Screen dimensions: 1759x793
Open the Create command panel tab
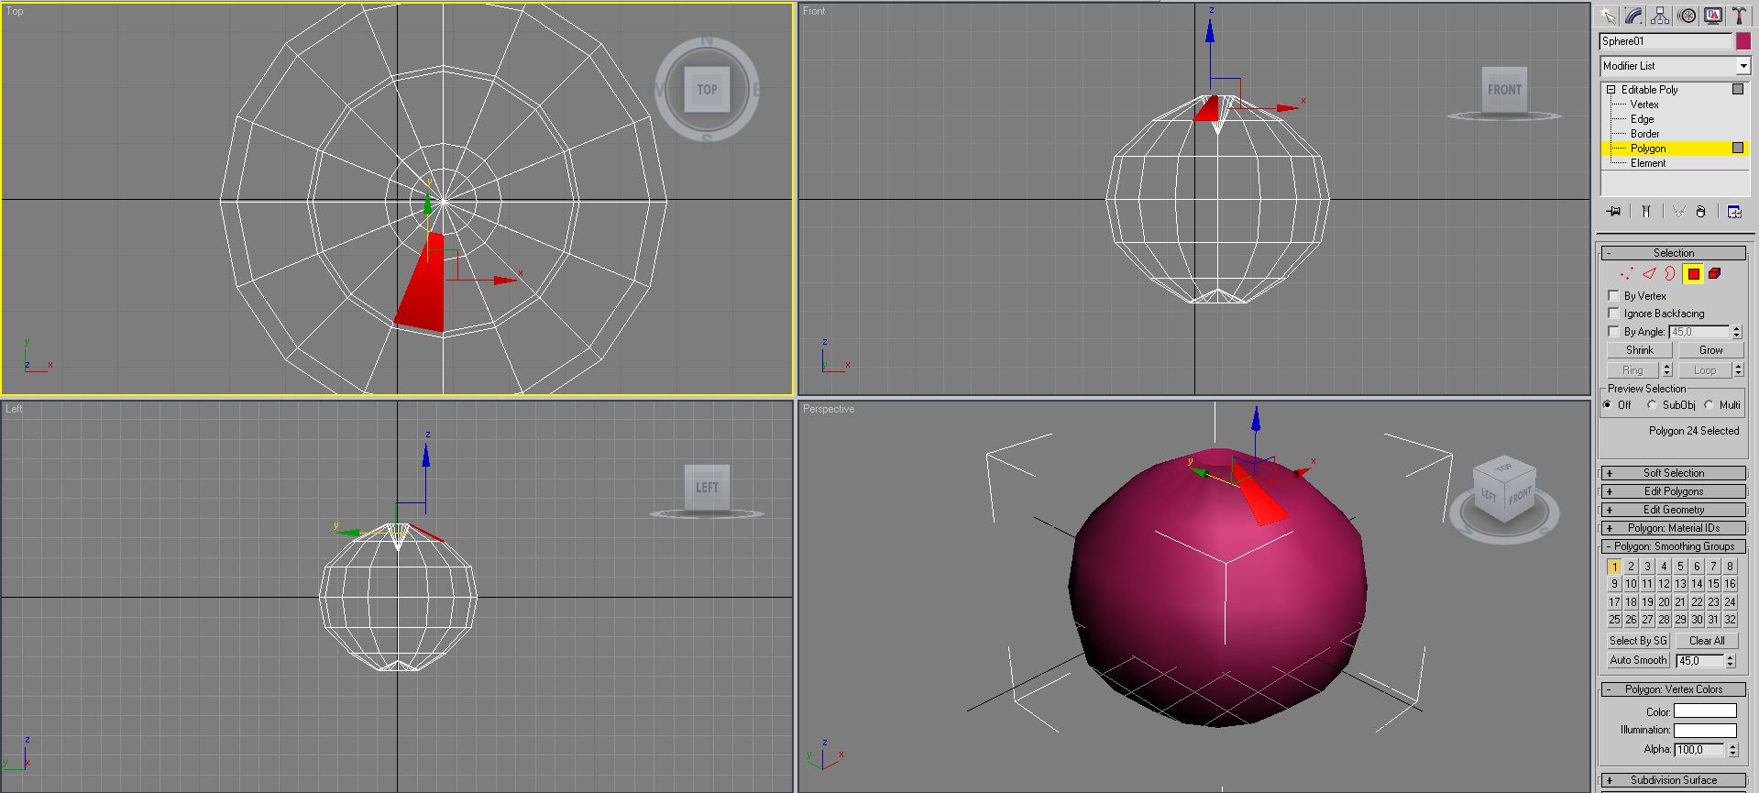1607,16
